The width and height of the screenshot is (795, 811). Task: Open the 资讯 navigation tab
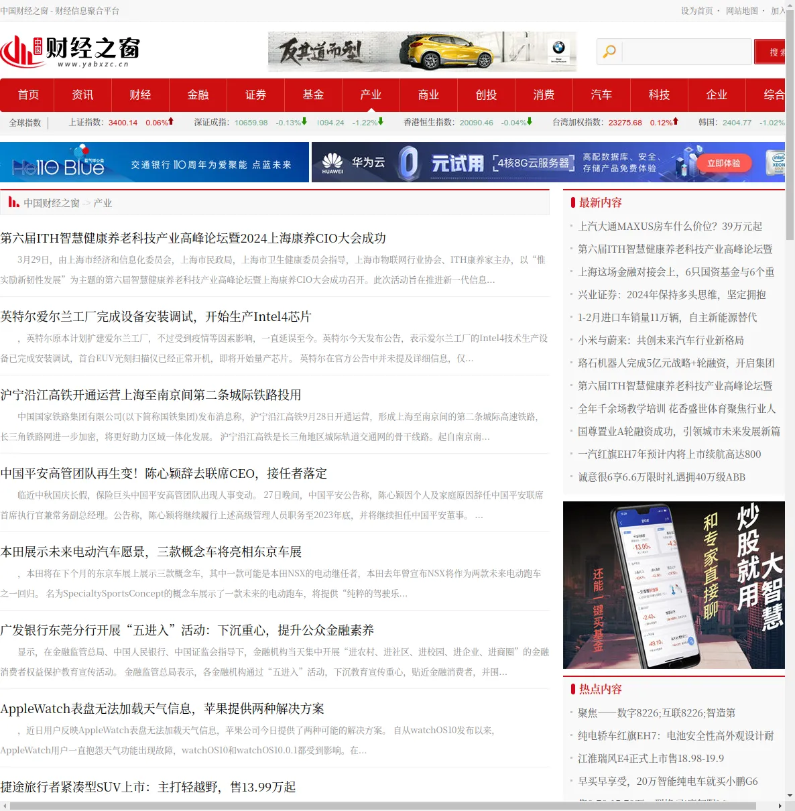pyautogui.click(x=82, y=95)
